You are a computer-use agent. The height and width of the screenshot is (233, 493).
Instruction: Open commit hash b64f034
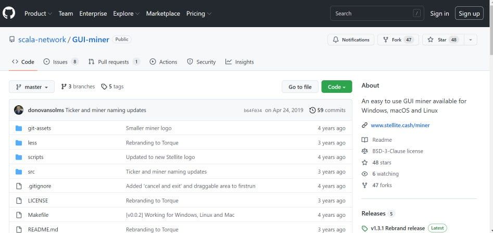pyautogui.click(x=253, y=111)
